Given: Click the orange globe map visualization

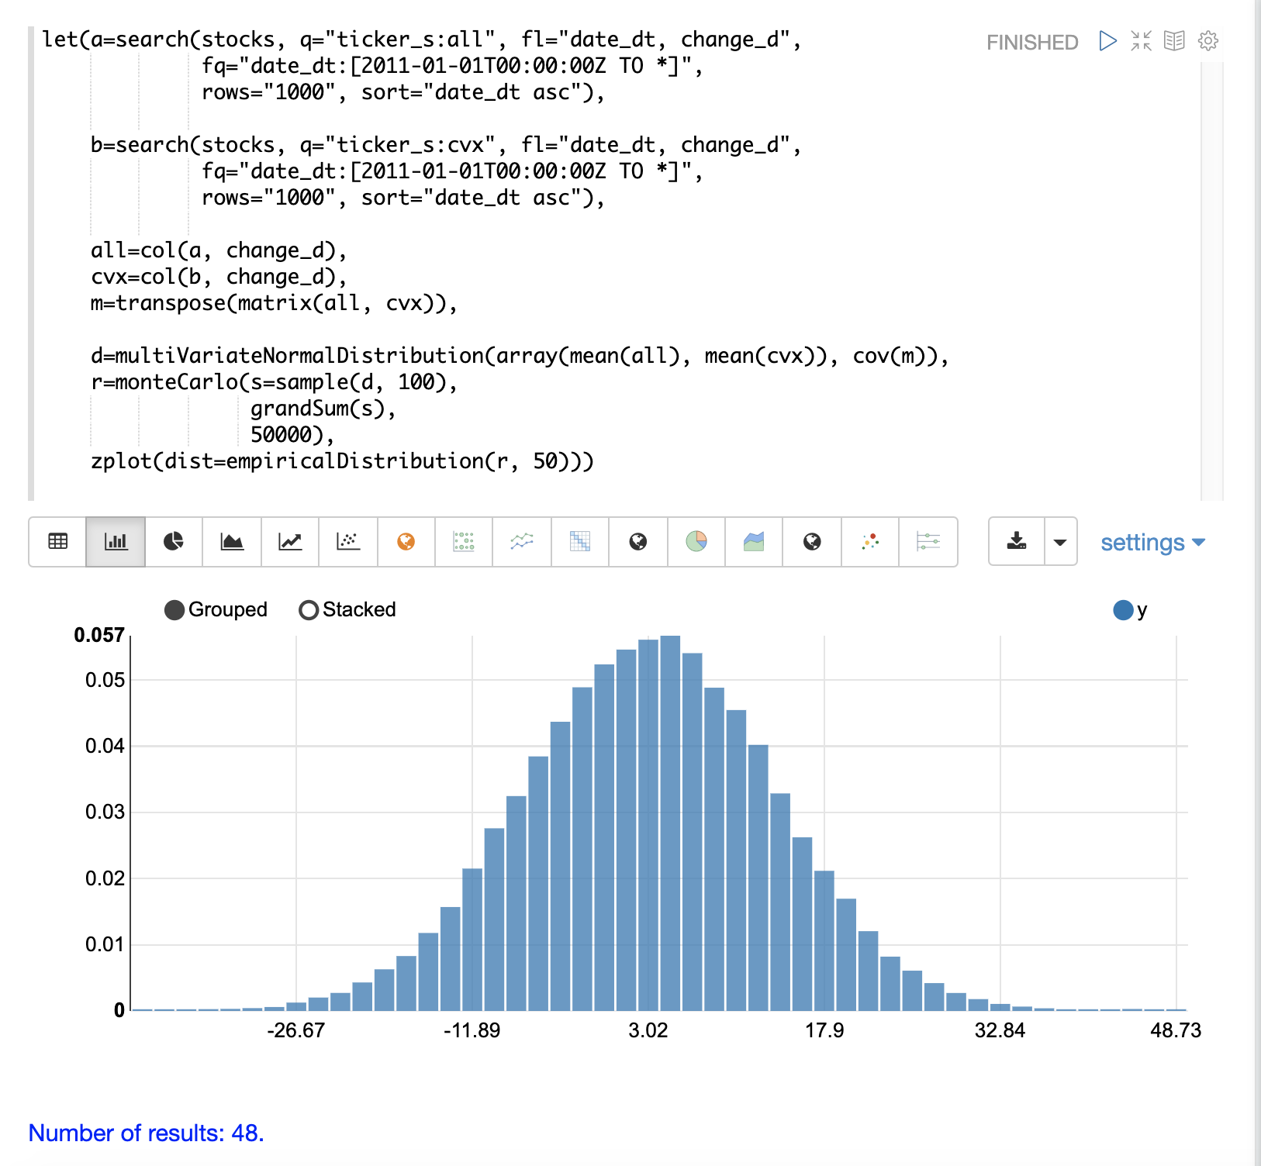Looking at the screenshot, I should [406, 542].
